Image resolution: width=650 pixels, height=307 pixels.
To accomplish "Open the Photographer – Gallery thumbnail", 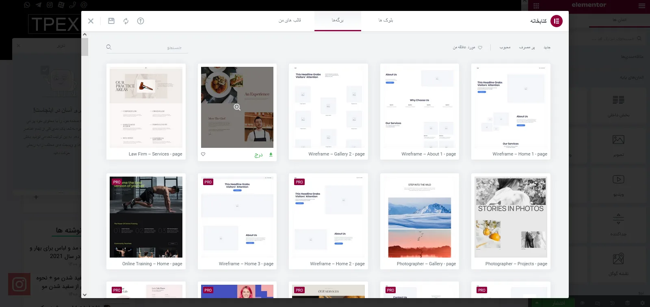I will 420,217.
